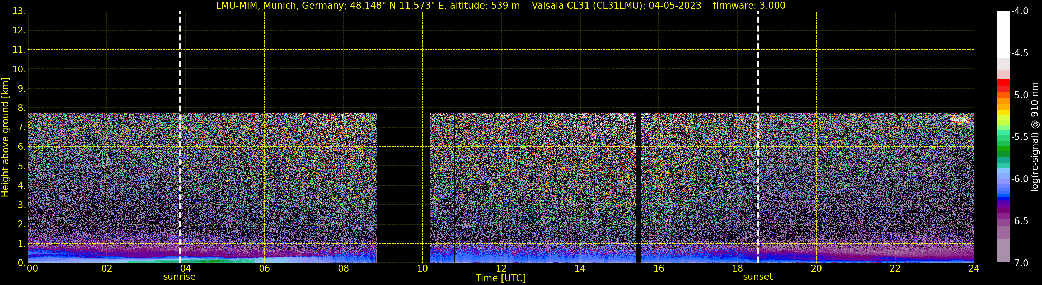Click the height axis tick label '12.'
This screenshot has height=285, width=1042.
point(19,31)
